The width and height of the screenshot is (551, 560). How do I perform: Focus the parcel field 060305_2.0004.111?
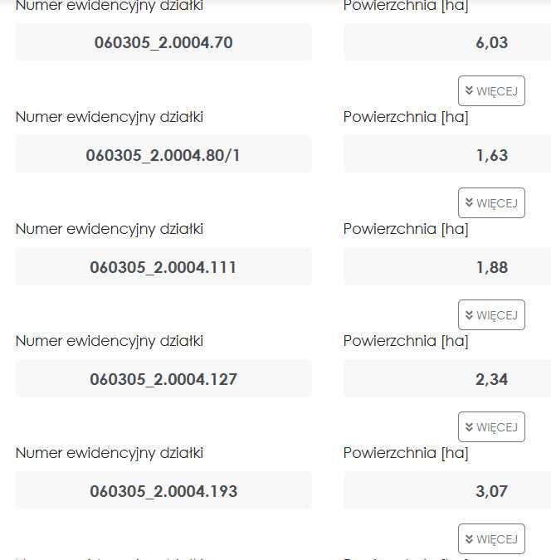click(x=163, y=266)
